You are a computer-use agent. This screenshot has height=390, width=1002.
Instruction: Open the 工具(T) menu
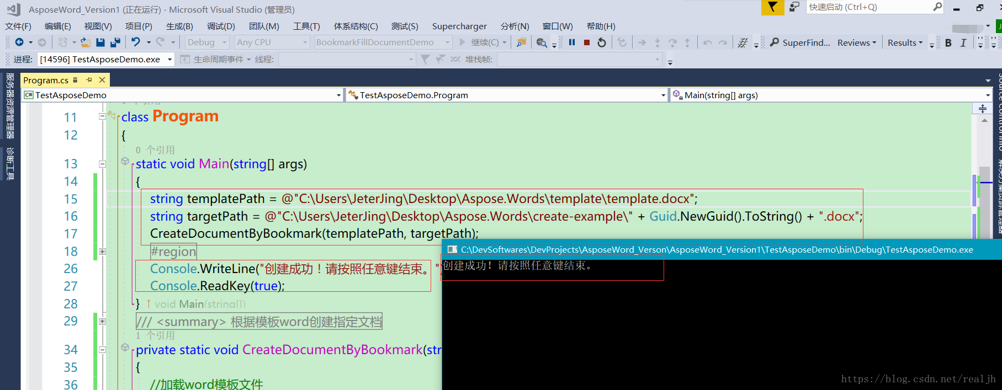(306, 26)
